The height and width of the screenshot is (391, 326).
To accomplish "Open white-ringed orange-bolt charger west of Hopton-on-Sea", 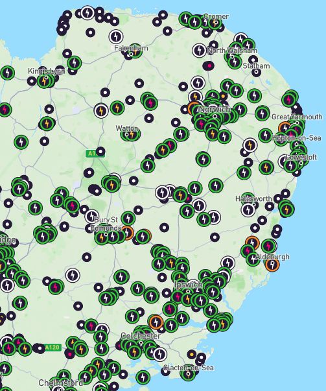I will pyautogui.click(x=250, y=145).
